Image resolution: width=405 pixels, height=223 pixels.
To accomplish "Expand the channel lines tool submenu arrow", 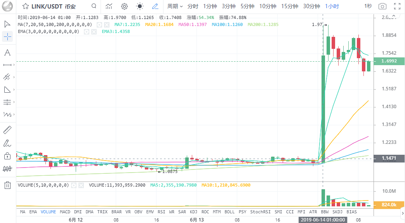I will 14,77.
